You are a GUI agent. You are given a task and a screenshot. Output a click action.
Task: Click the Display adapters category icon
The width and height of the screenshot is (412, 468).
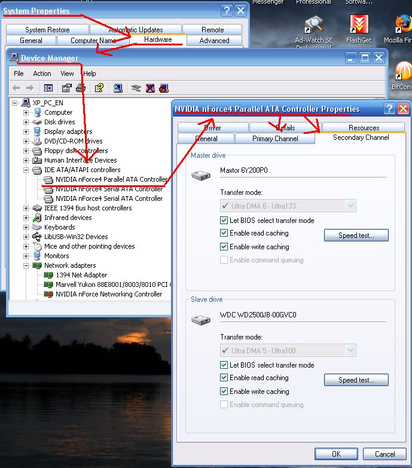point(37,131)
